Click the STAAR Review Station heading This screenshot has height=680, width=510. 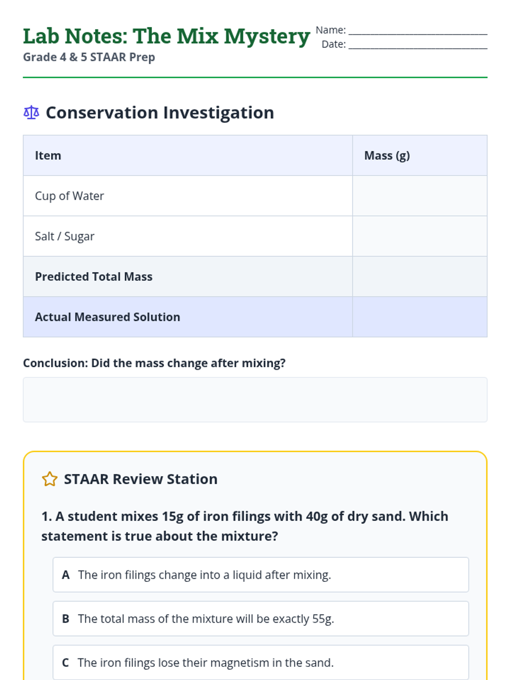tap(141, 479)
